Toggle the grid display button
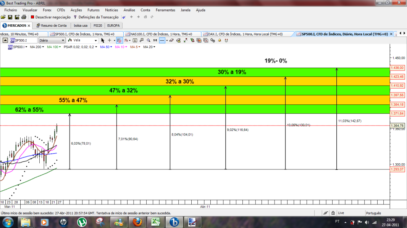Screen dimensions: 407x228 click(x=119, y=40)
